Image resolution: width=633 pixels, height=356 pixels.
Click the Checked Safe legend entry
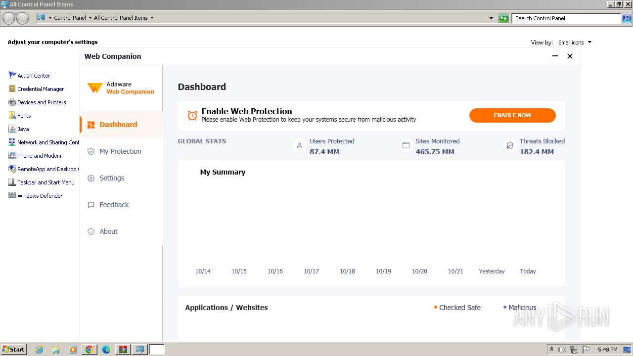click(457, 308)
